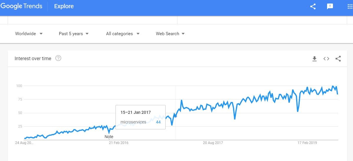This screenshot has width=353, height=161.
Task: Click the microservices label in the tooltip
Action: coord(133,122)
